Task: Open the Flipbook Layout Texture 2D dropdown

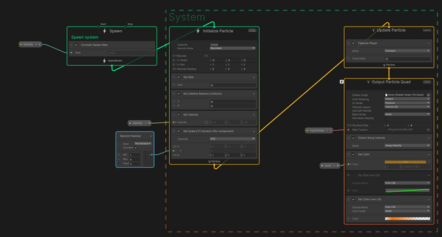Action: [407, 107]
